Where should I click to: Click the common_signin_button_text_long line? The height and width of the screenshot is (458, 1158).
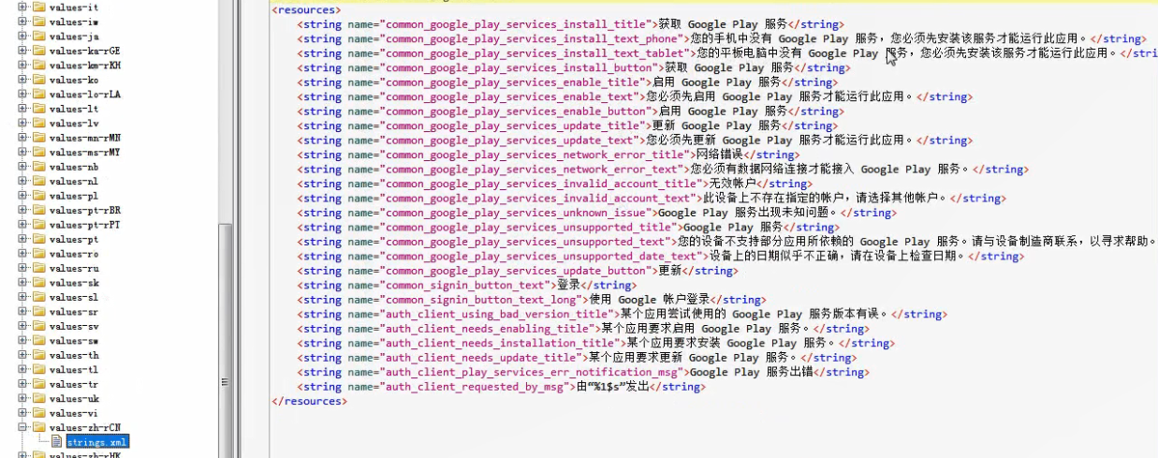click(x=530, y=300)
